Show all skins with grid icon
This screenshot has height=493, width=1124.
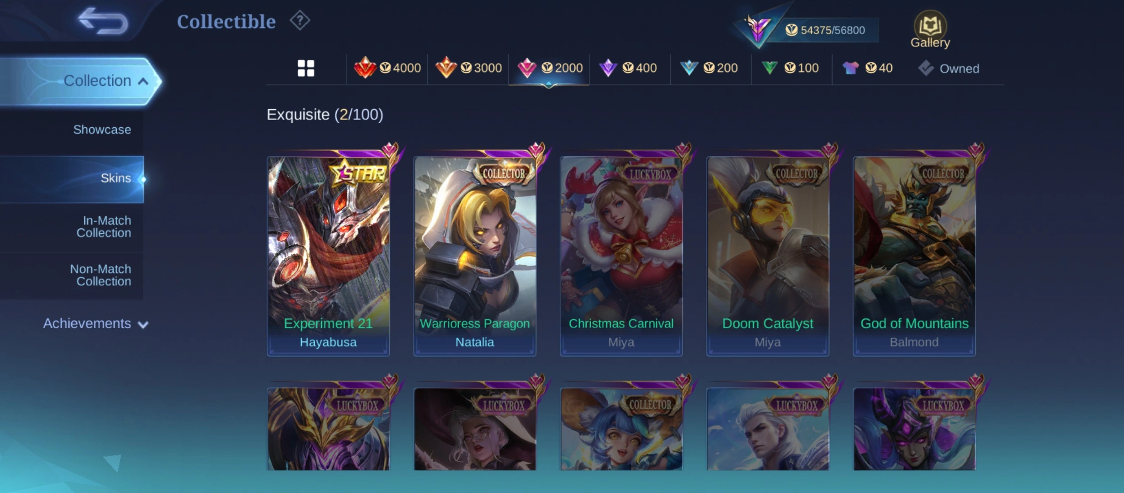point(306,68)
